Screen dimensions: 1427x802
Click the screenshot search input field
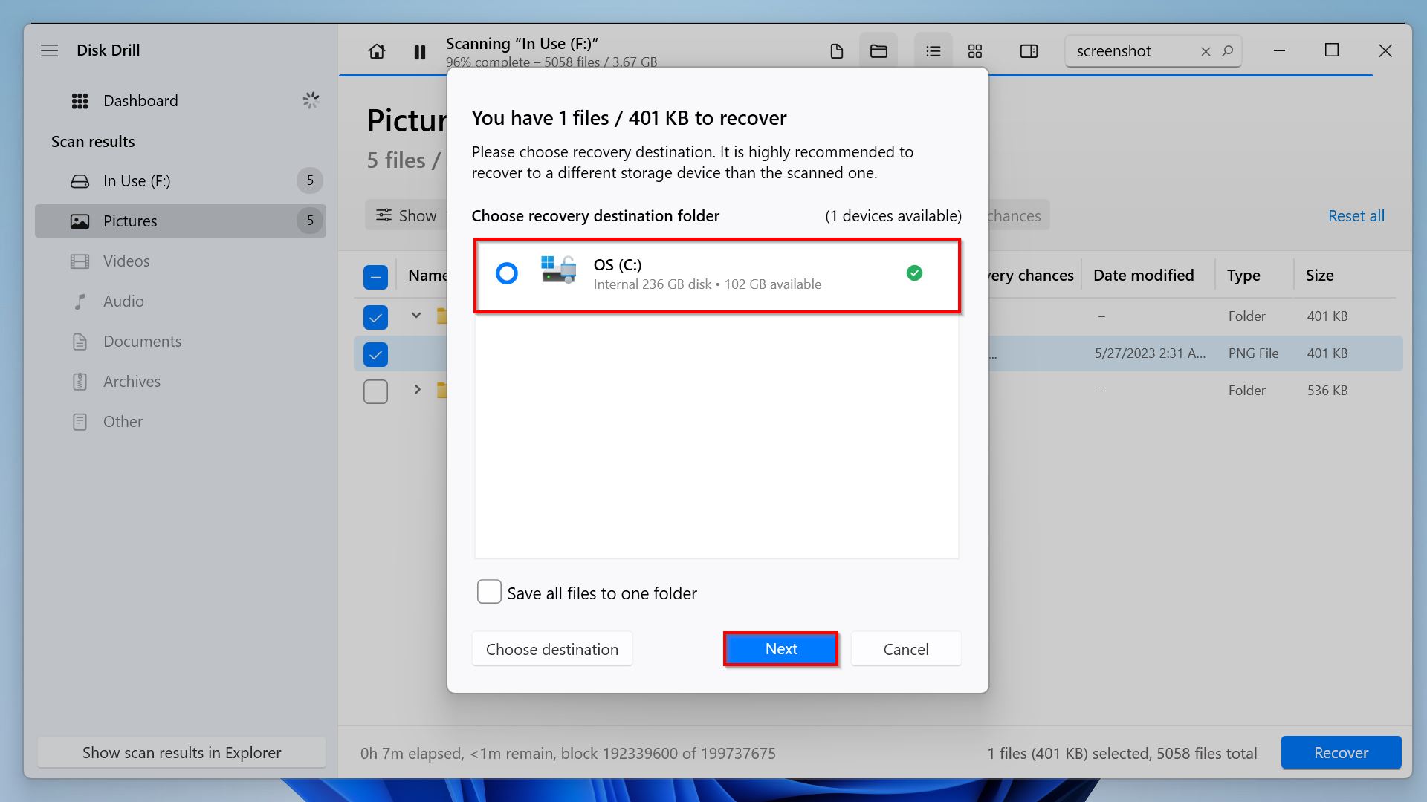tap(1132, 51)
